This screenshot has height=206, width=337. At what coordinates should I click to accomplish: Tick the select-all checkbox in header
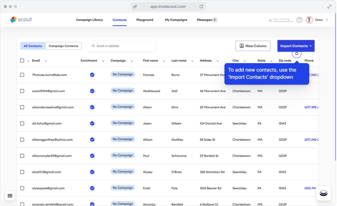[x=22, y=61]
